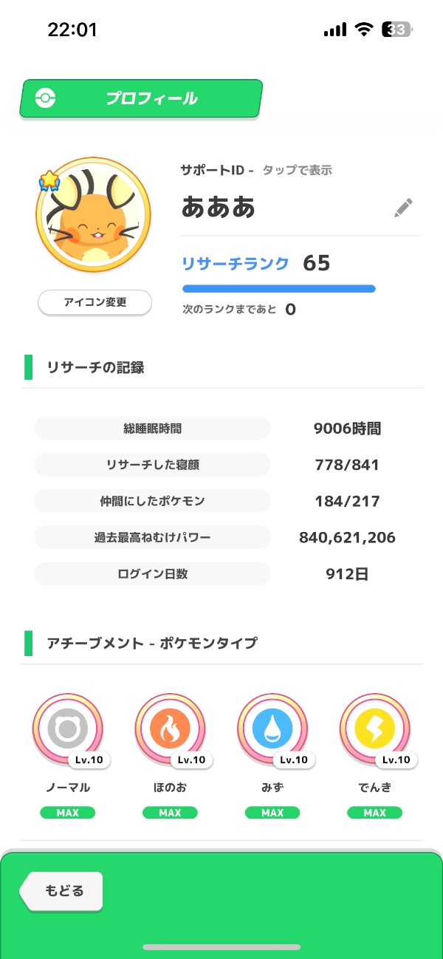Viewport: 443px width, 959px height.
Task: Tap タップで表示 to reveal support ID
Action: point(297,171)
